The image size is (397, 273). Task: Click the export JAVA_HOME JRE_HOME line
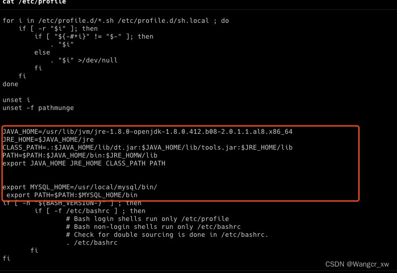(84, 163)
